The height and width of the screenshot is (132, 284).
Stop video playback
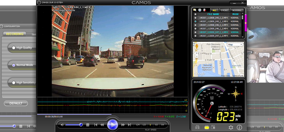pos(88,125)
